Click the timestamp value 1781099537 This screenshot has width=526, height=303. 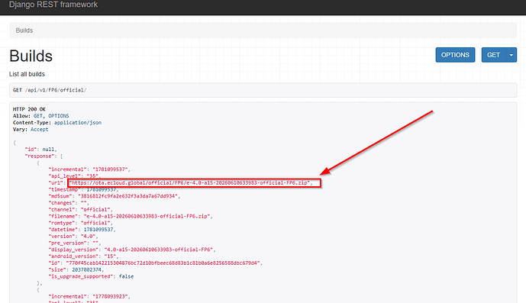(x=102, y=189)
